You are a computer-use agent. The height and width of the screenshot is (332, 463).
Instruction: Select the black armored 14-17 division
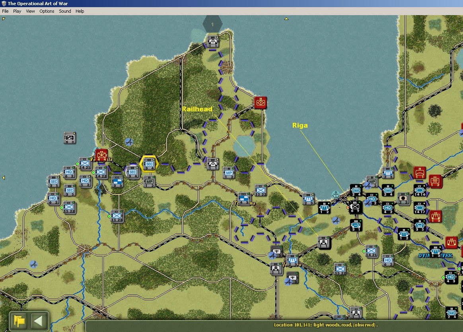(x=420, y=208)
